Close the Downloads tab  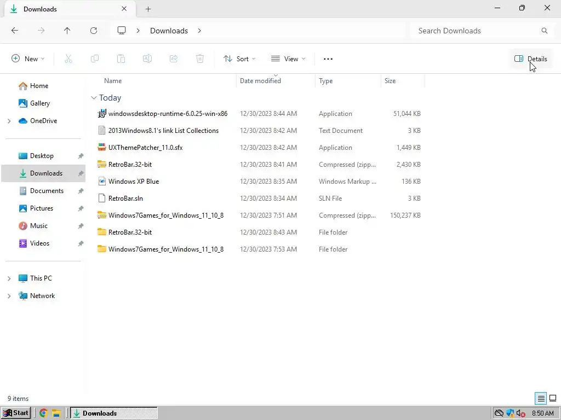coord(124,9)
